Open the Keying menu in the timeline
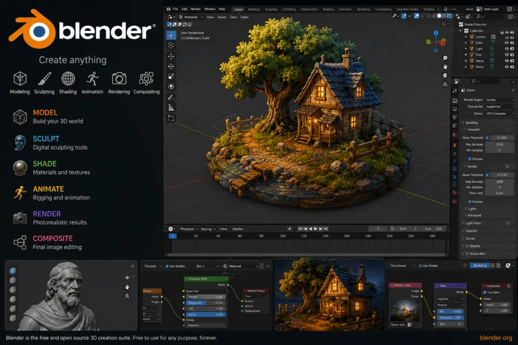Screen dimensions: 518x345 [208, 229]
